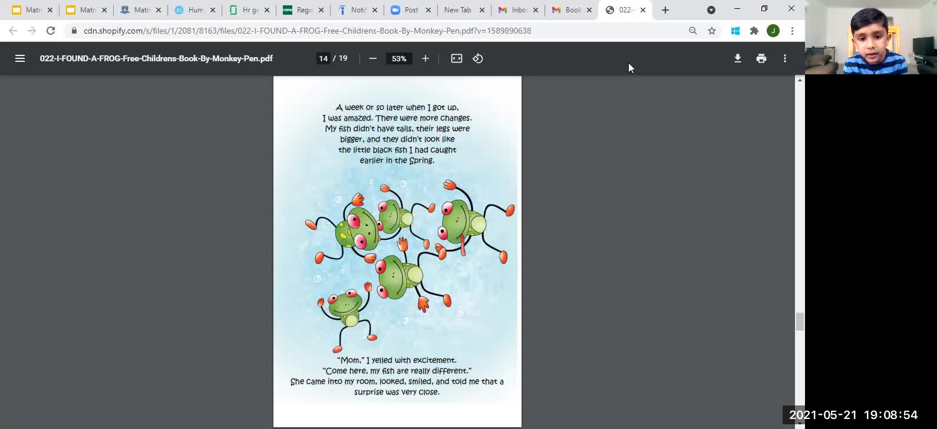Switch to the Regis tab

point(303,10)
